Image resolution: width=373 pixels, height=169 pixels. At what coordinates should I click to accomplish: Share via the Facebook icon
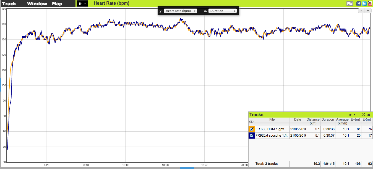(x=359, y=4)
